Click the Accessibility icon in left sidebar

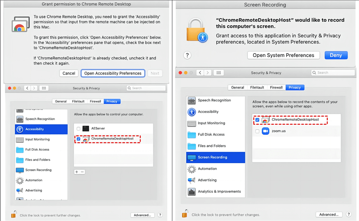coord(20,129)
